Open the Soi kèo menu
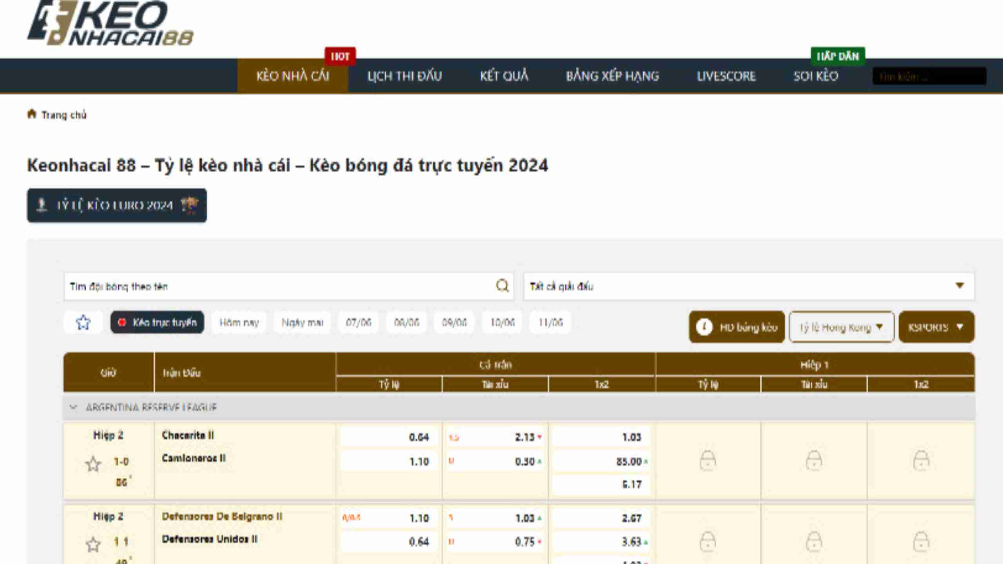The image size is (1003, 564). [x=816, y=76]
